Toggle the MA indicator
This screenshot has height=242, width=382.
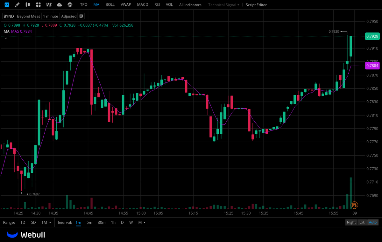96,5
